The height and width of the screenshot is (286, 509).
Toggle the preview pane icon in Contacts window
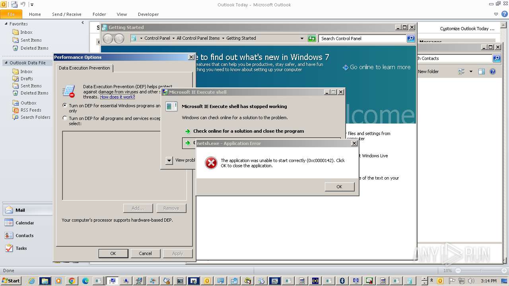(482, 71)
